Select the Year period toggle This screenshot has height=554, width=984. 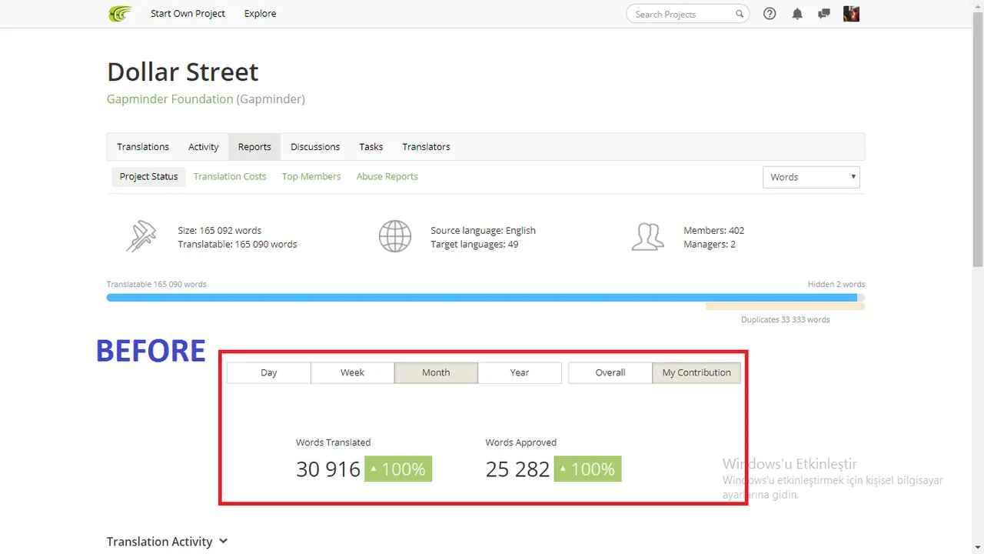coord(520,372)
